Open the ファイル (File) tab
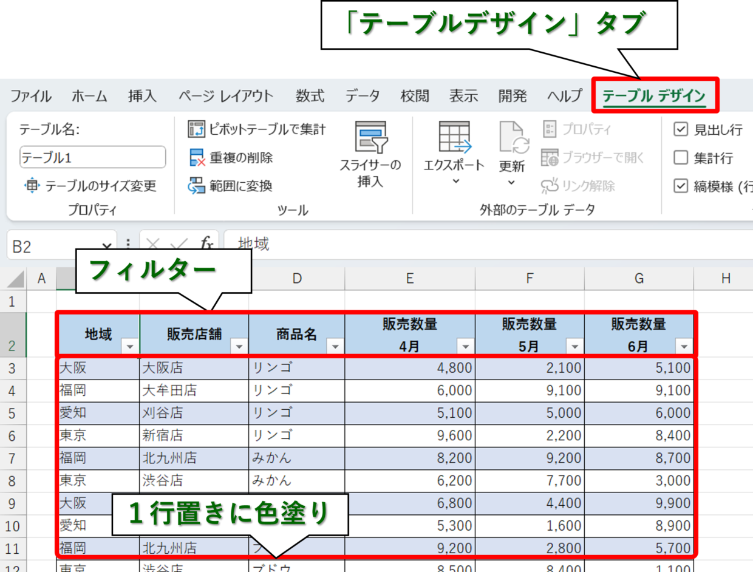The height and width of the screenshot is (572, 753). [x=30, y=96]
